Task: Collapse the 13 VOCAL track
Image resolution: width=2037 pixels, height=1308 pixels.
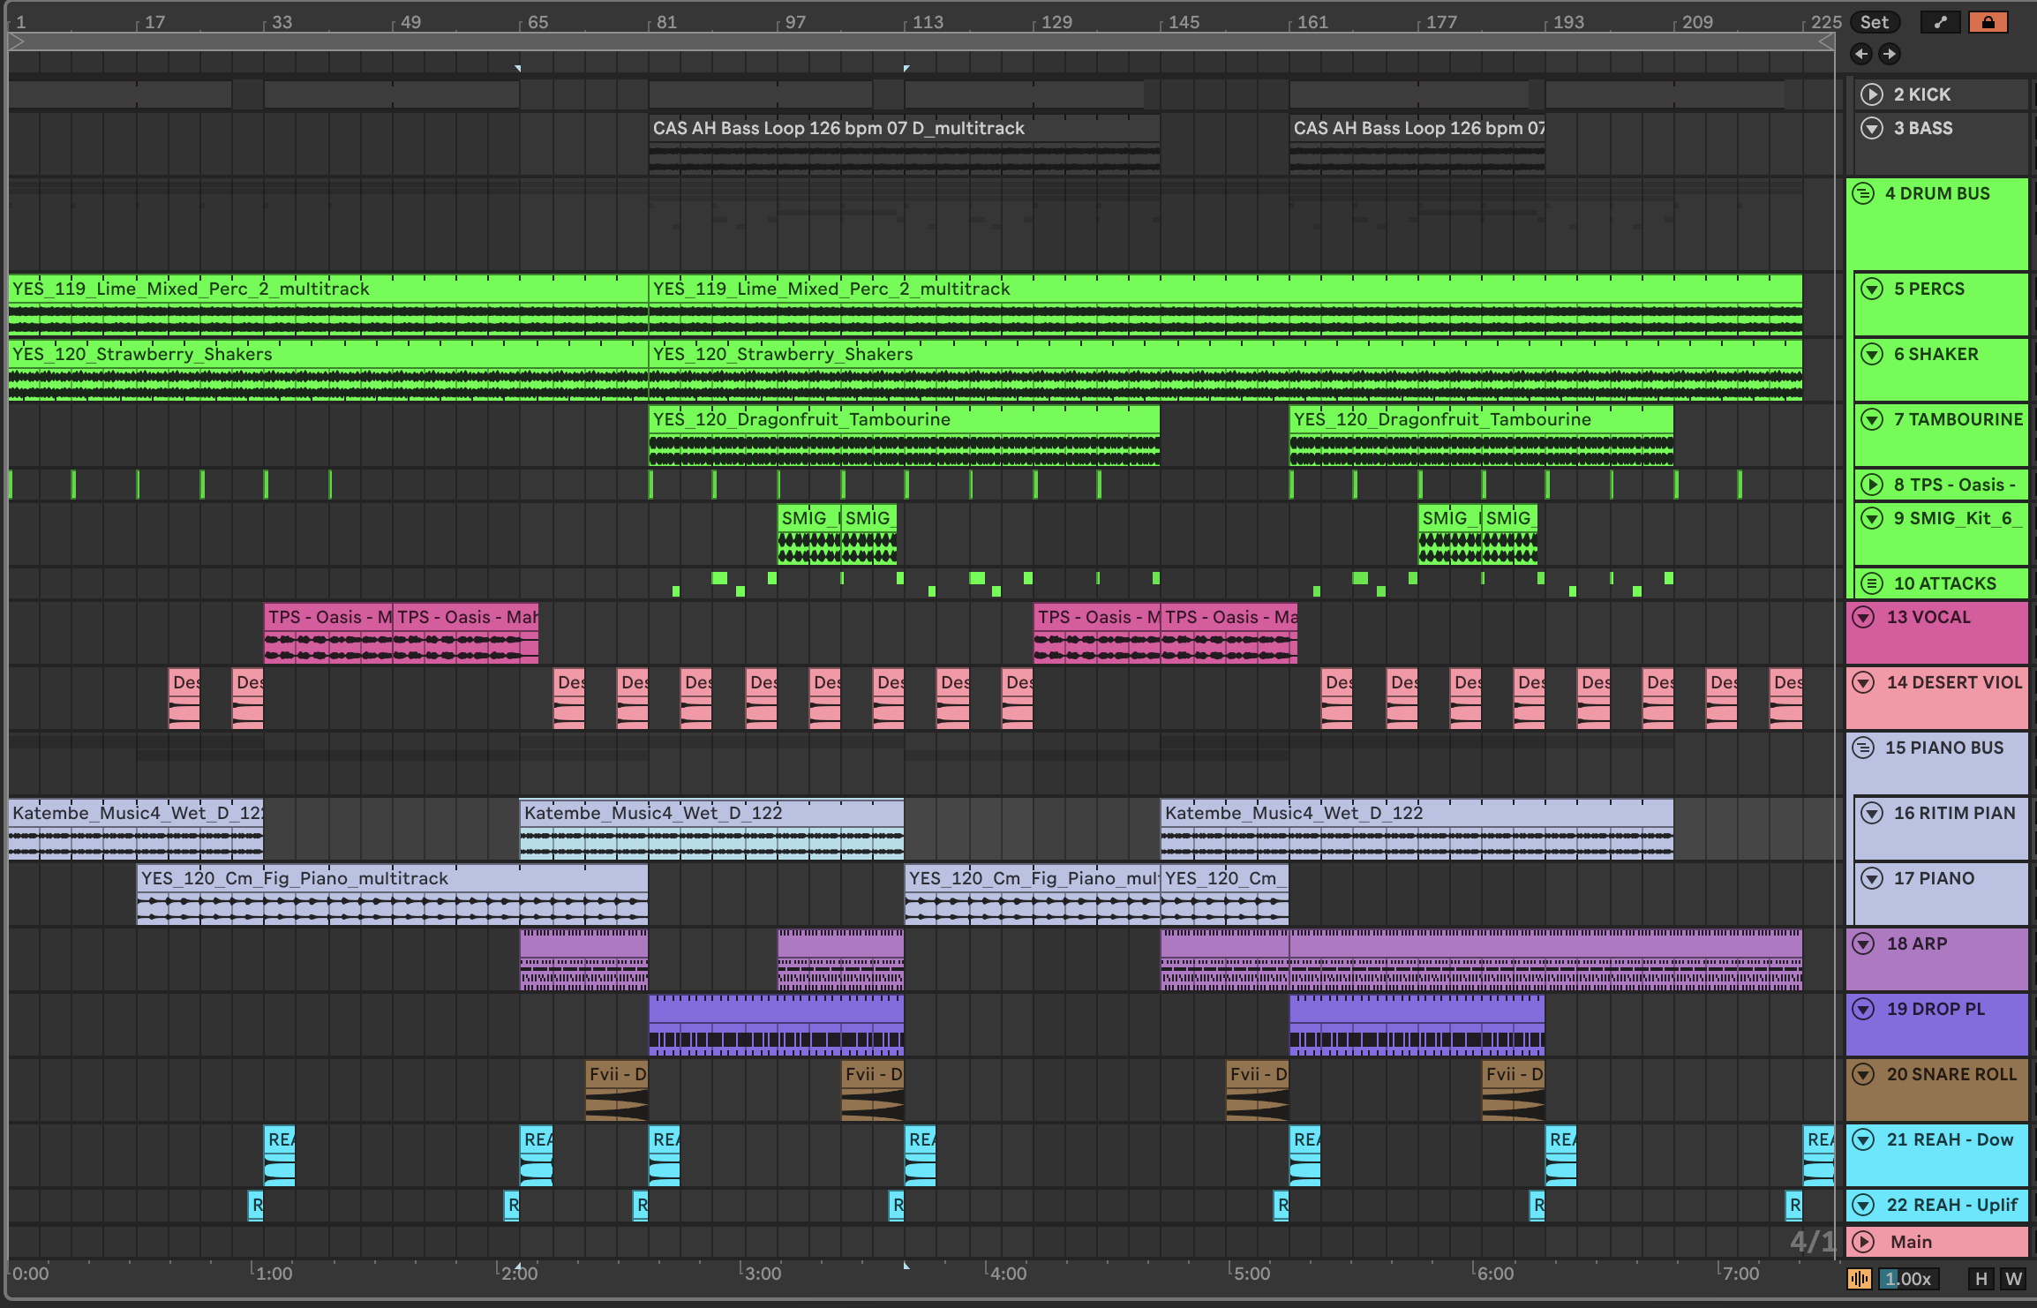Action: 1863,617
